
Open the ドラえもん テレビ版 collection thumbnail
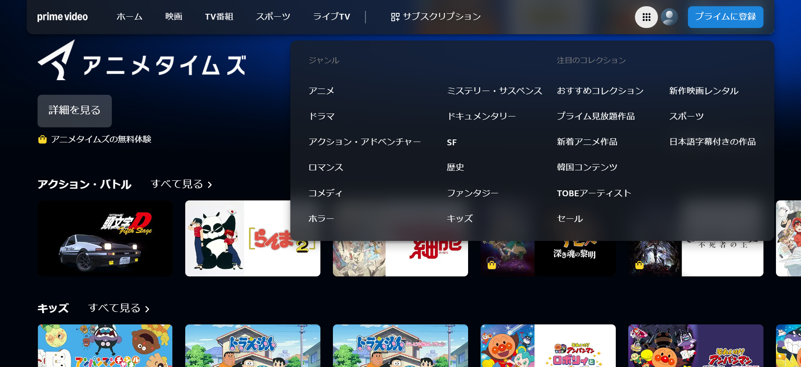tap(400, 346)
